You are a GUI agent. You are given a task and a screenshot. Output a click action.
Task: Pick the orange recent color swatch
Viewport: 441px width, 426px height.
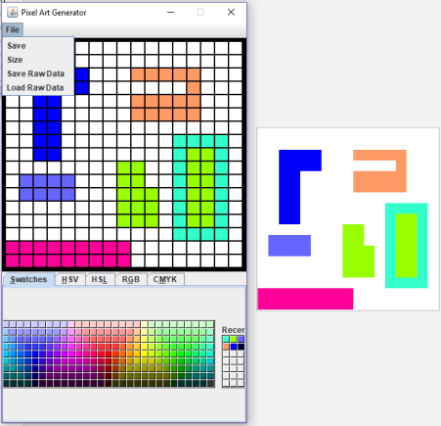(226, 347)
